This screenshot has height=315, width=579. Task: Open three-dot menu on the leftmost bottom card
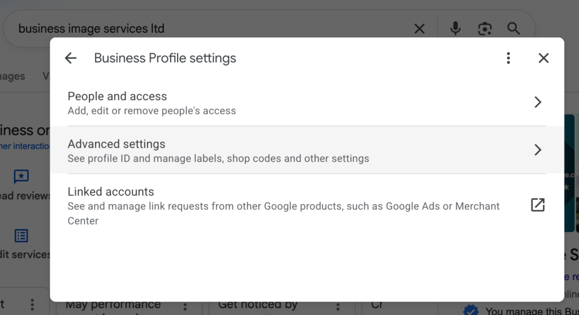pyautogui.click(x=32, y=305)
